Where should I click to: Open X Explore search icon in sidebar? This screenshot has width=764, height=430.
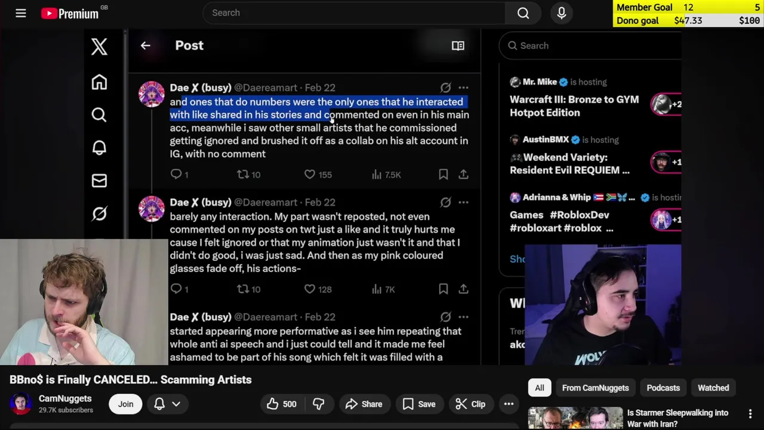tap(99, 115)
